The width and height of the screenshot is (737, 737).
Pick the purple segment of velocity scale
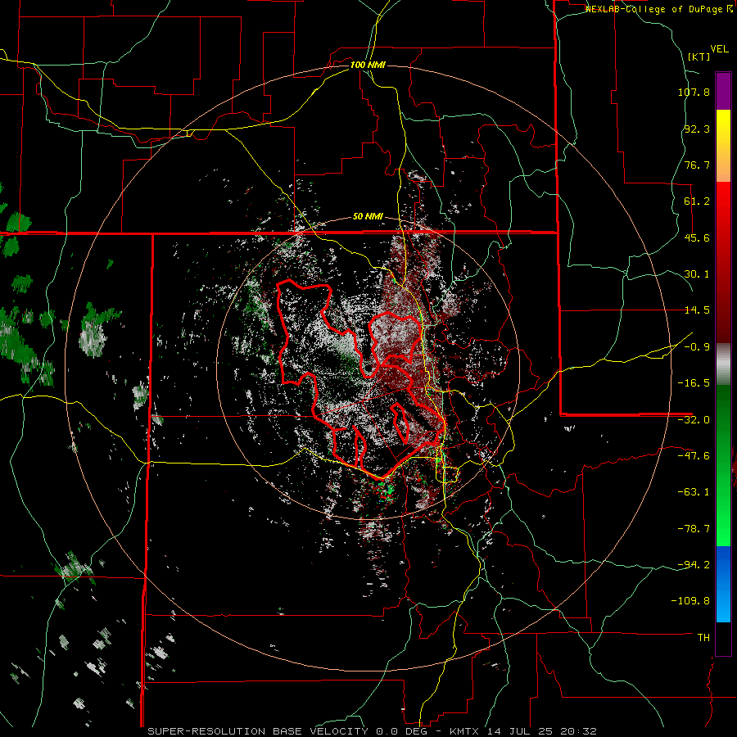pyautogui.click(x=723, y=92)
